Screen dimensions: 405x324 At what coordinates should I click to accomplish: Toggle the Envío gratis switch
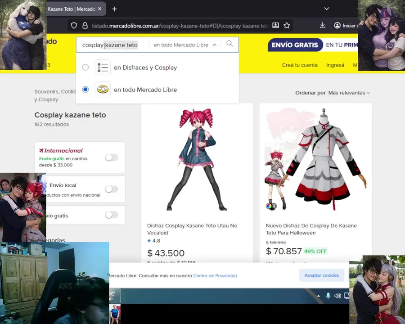pyautogui.click(x=112, y=215)
